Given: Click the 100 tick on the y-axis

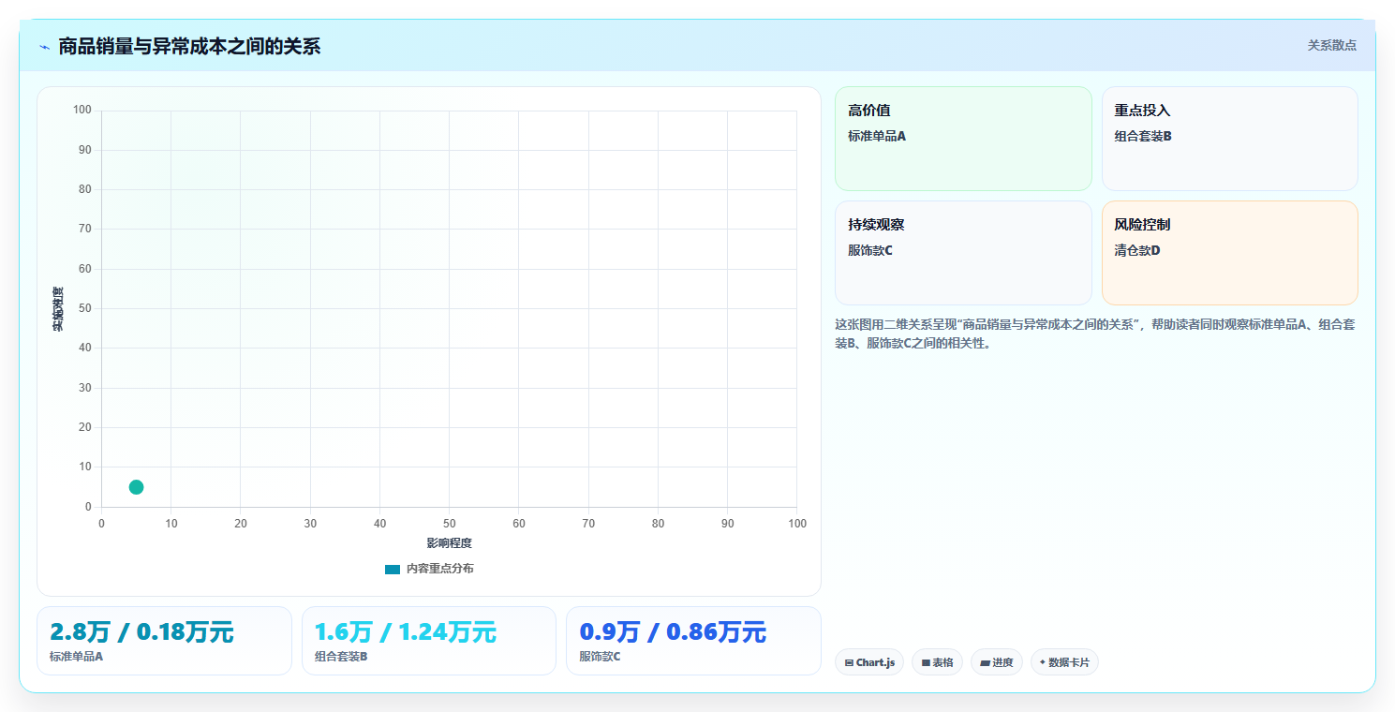Looking at the screenshot, I should click(82, 111).
